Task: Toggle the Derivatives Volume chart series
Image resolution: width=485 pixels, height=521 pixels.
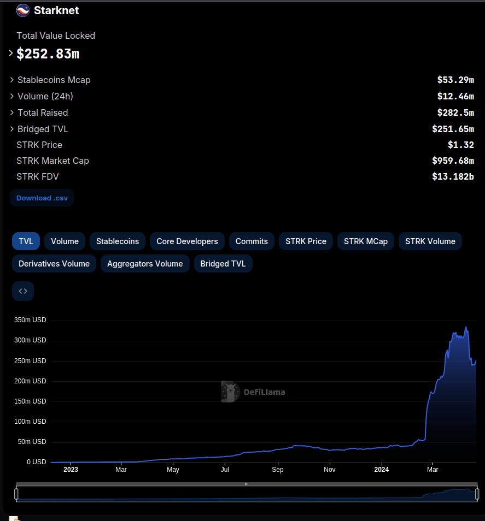Action: (x=54, y=263)
